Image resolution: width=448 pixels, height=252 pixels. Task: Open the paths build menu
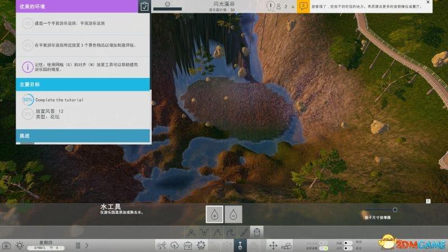(x=161, y=245)
